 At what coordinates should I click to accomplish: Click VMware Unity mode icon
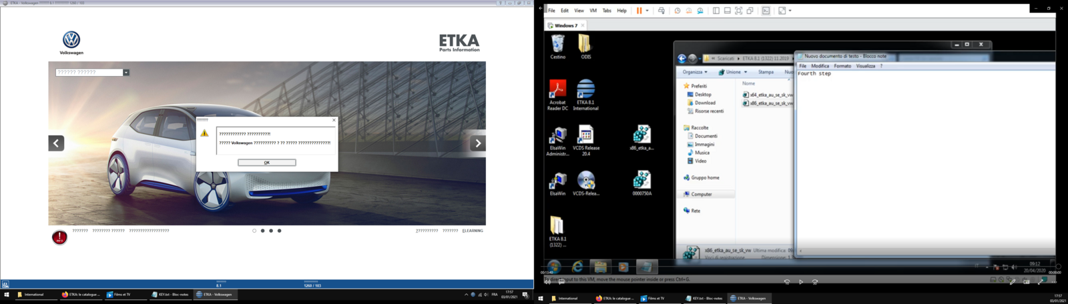pyautogui.click(x=750, y=11)
